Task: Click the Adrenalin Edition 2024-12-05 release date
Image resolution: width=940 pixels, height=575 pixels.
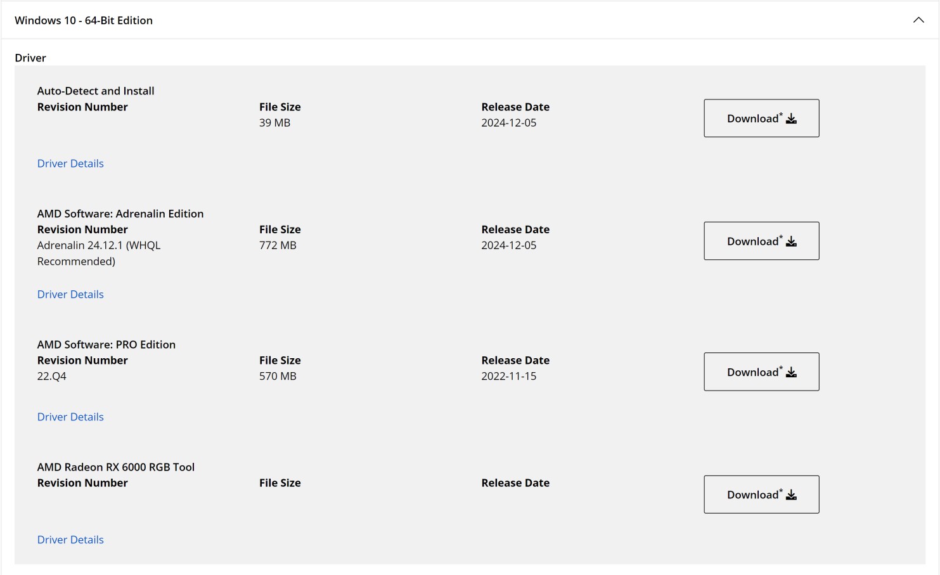Action: click(x=508, y=245)
